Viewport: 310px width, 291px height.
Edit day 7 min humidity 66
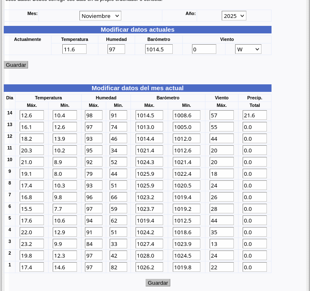[x=118, y=197]
